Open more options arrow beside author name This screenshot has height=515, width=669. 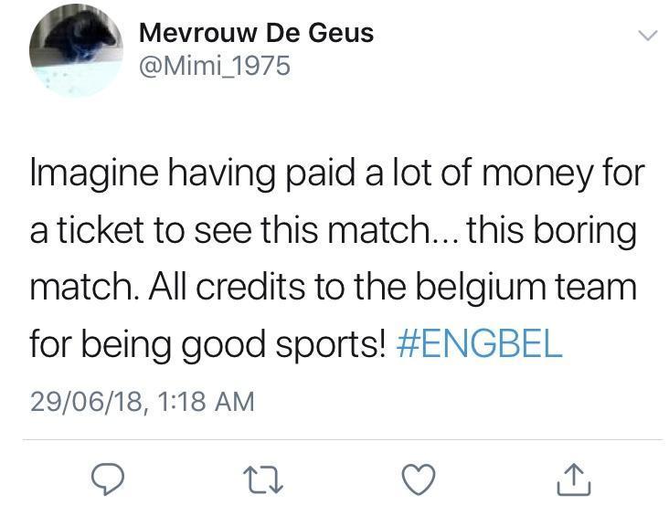click(x=648, y=36)
